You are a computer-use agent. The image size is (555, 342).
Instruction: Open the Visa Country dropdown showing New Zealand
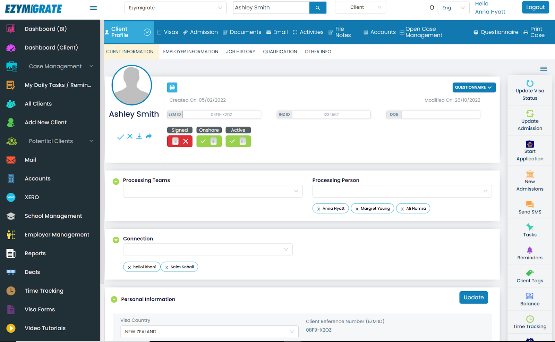(208, 332)
